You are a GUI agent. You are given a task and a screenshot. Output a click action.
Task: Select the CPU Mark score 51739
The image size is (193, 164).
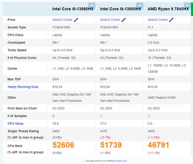click(111, 145)
